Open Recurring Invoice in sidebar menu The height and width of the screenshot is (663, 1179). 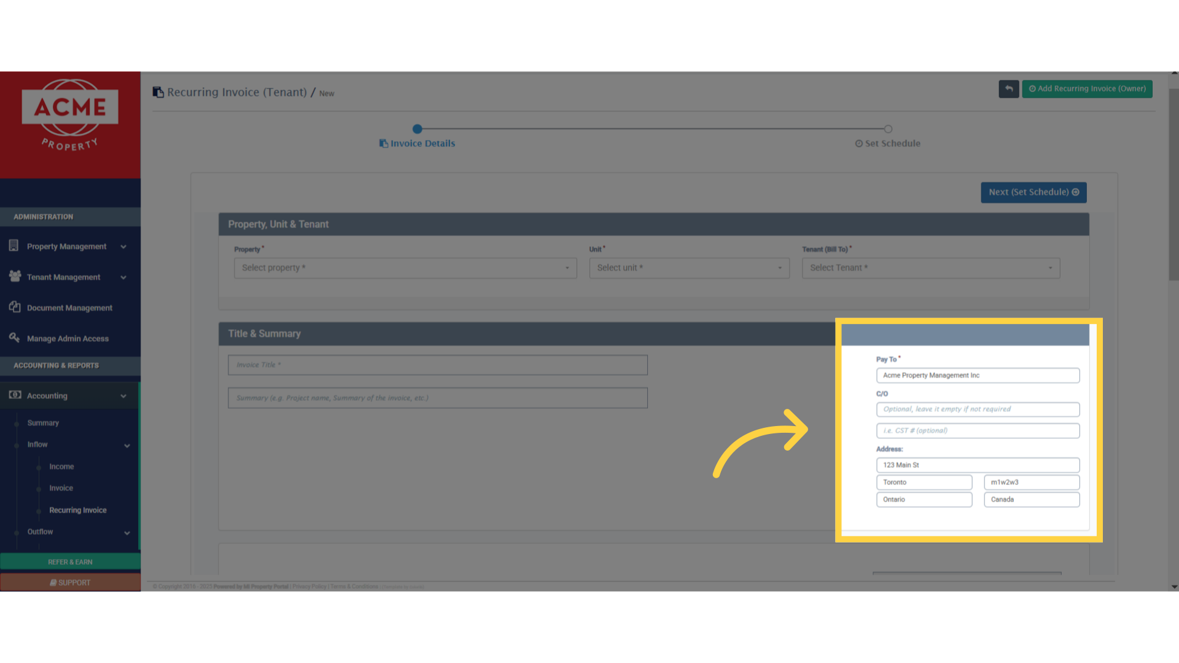point(78,510)
